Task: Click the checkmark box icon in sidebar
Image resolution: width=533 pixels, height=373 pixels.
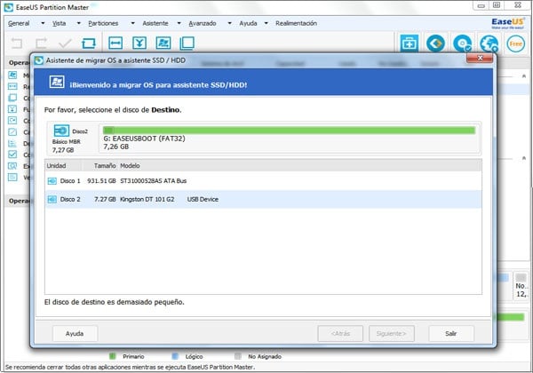Action: click(12, 155)
